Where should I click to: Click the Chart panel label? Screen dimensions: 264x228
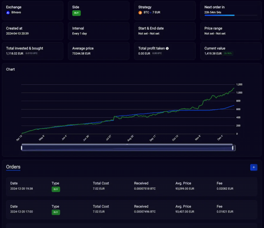[10, 69]
